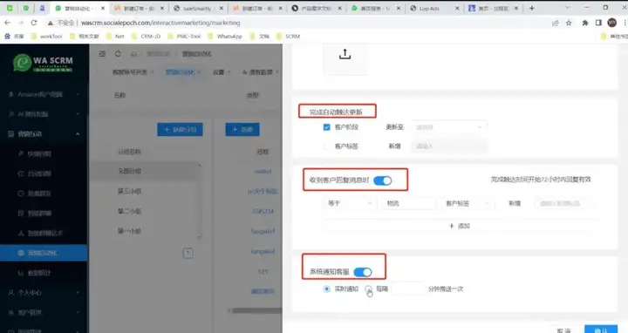Click the browser back arrow
Screen dimensions: 628x333
point(8,23)
